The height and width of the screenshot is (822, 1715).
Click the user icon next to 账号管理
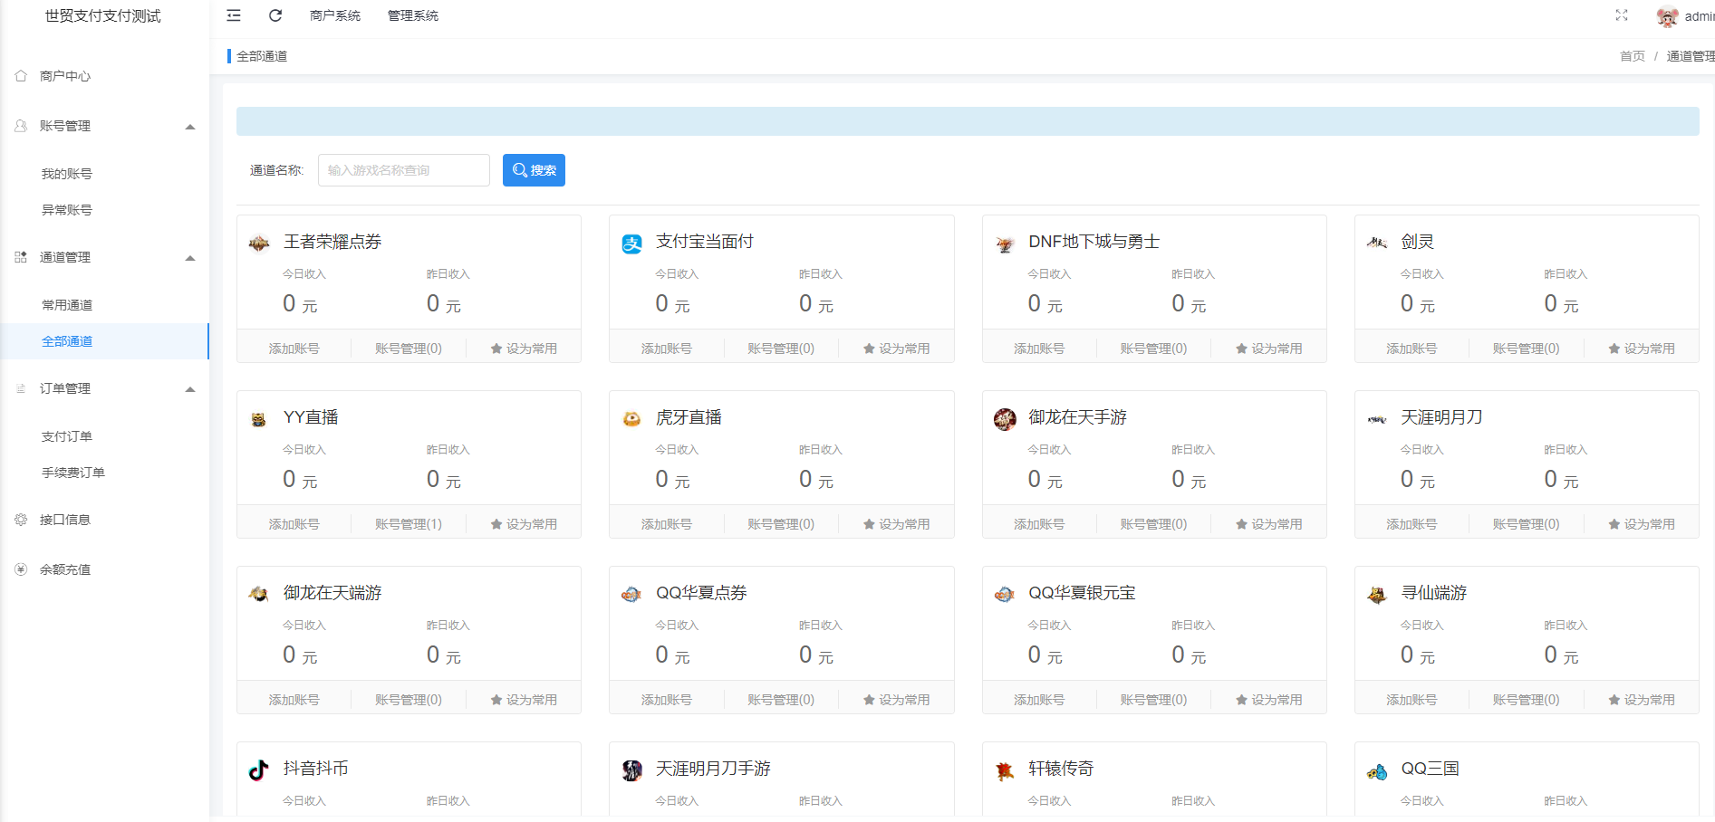tap(20, 126)
